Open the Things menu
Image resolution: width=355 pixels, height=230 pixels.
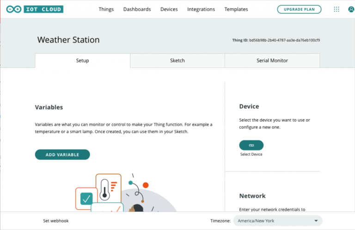click(106, 9)
